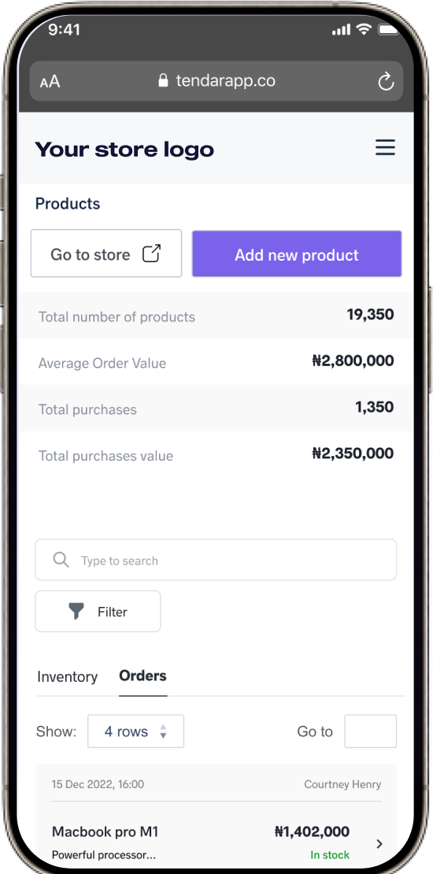Click the Your store logo heading
The image size is (433, 874).
point(124,150)
